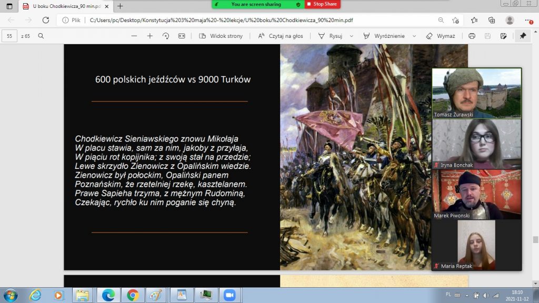This screenshot has width=539, height=303.
Task: Click the fit to page icon
Action: (182, 36)
